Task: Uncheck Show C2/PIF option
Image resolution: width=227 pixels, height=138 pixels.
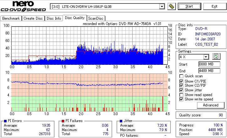Action: [181, 85]
